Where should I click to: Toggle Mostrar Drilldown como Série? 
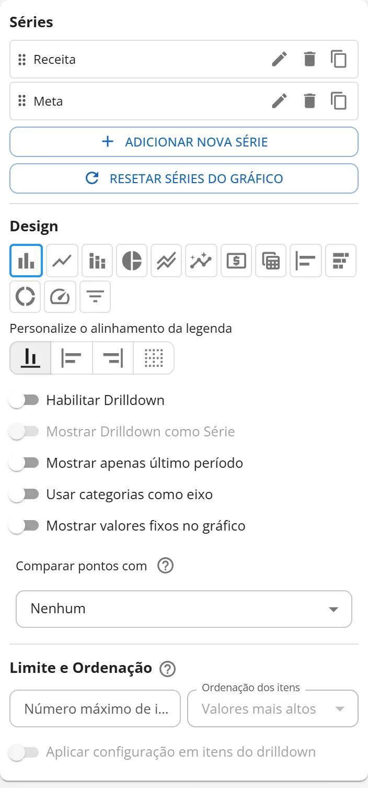point(24,432)
